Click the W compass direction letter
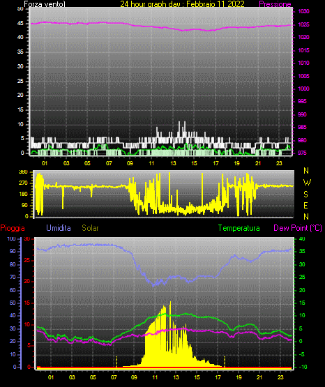 point(307,183)
